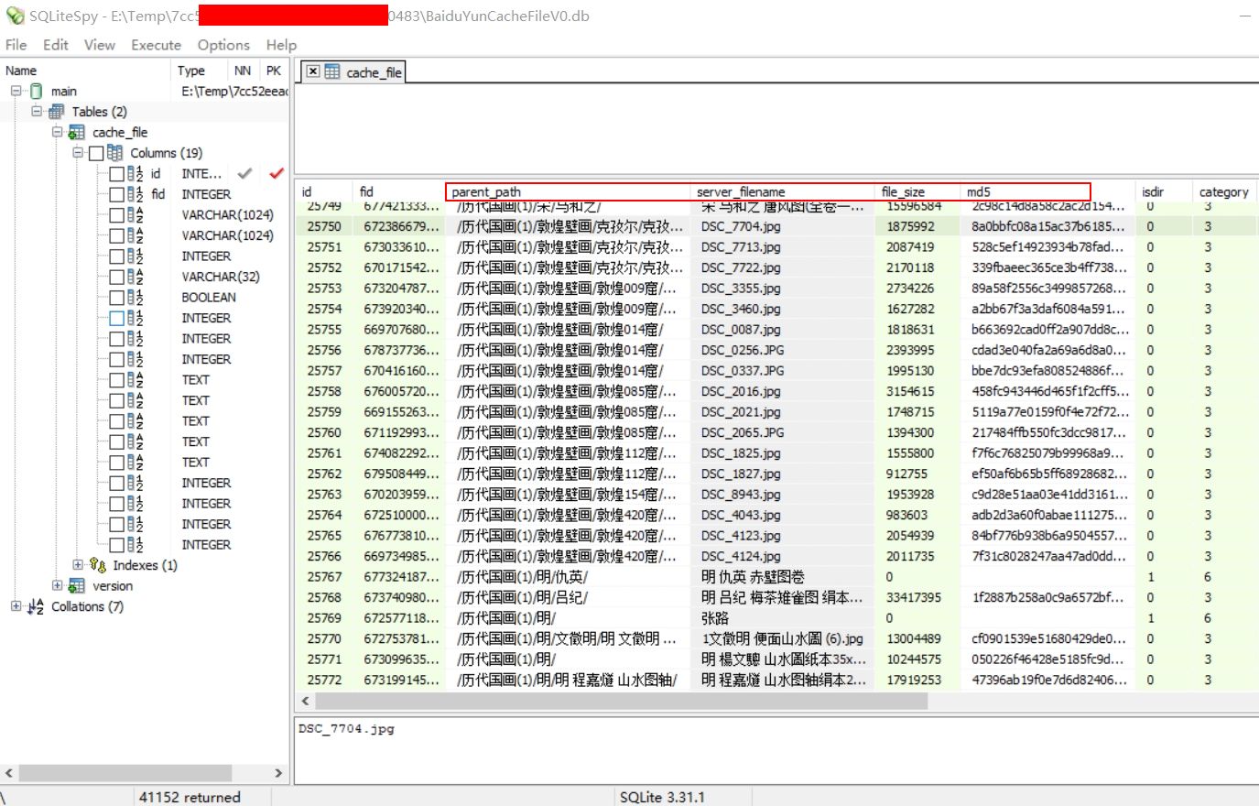Collapse the Tables (2) node
Image resolution: width=1259 pixels, height=806 pixels.
[x=37, y=112]
